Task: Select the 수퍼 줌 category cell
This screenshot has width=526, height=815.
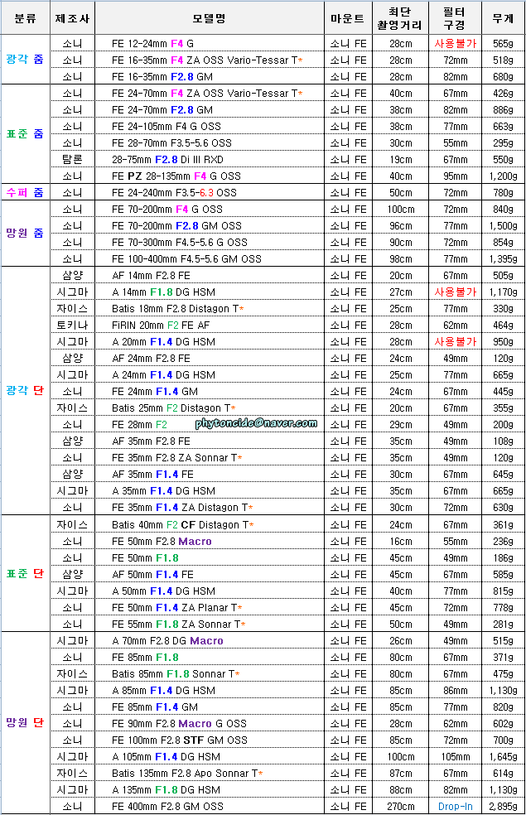Action: (x=25, y=192)
